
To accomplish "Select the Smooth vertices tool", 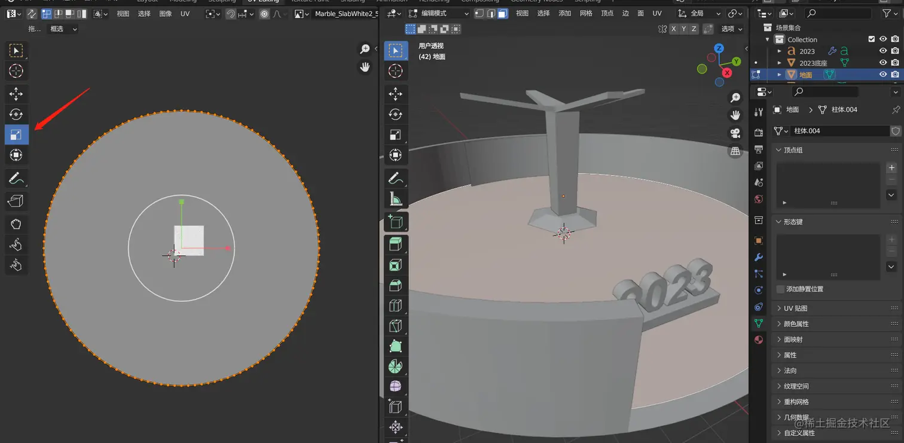I will (395, 387).
